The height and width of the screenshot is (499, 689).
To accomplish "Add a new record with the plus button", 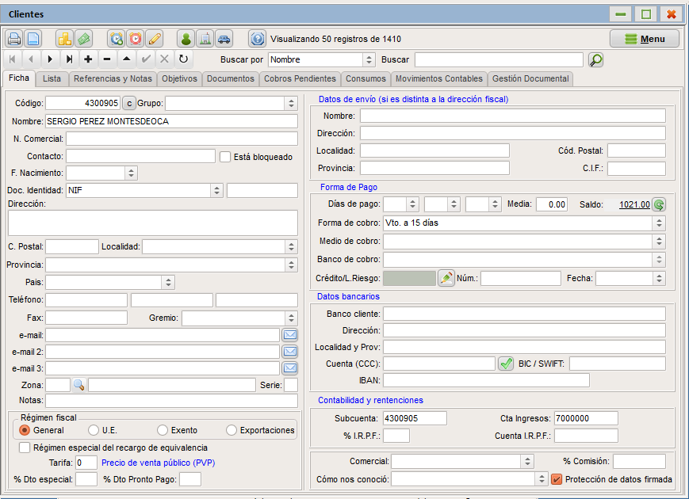I will [x=88, y=59].
